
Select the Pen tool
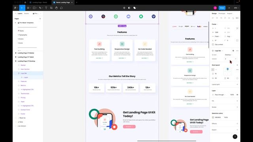(40, 8)
